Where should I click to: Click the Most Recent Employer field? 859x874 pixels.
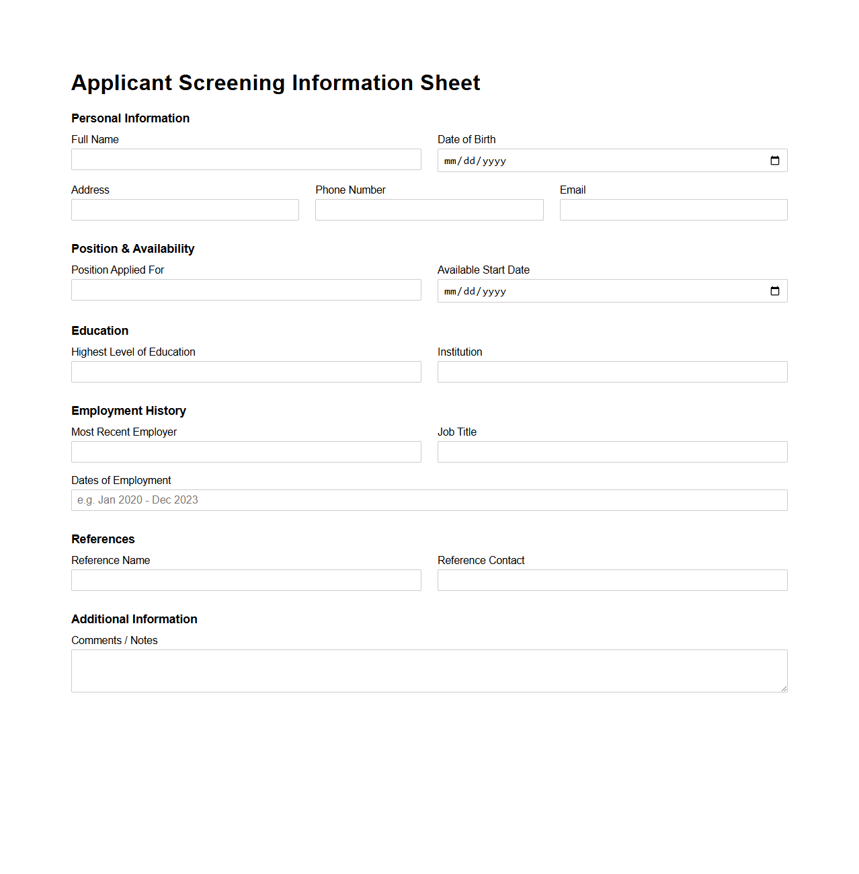(x=246, y=451)
